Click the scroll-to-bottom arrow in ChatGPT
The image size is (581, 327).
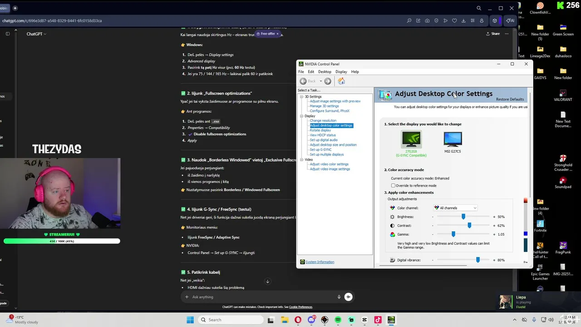pyautogui.click(x=267, y=282)
